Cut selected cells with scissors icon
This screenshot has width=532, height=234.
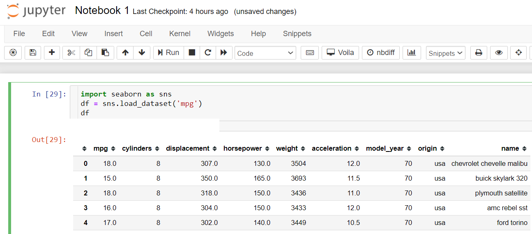coord(71,53)
